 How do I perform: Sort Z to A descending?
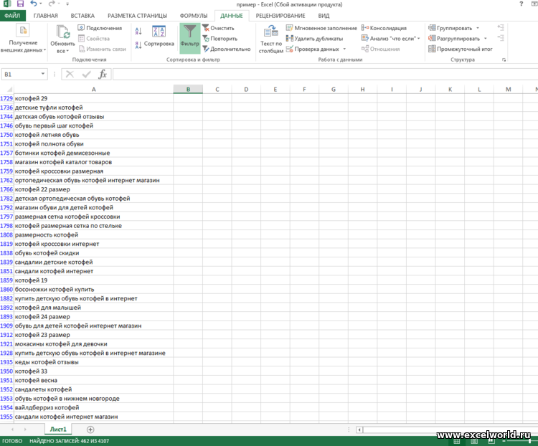pos(138,45)
